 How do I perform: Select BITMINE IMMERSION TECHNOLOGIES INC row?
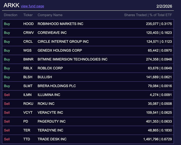pyautogui.click(x=88, y=59)
